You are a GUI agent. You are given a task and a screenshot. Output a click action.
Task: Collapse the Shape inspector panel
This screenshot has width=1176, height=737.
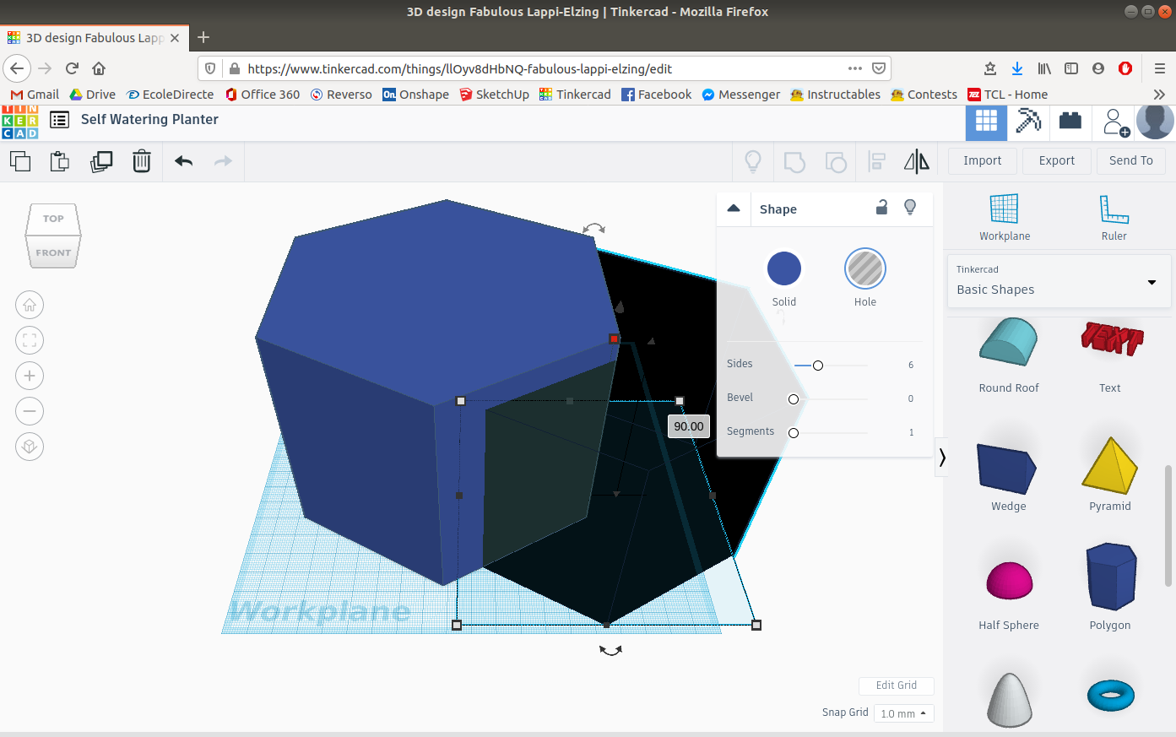click(x=734, y=209)
